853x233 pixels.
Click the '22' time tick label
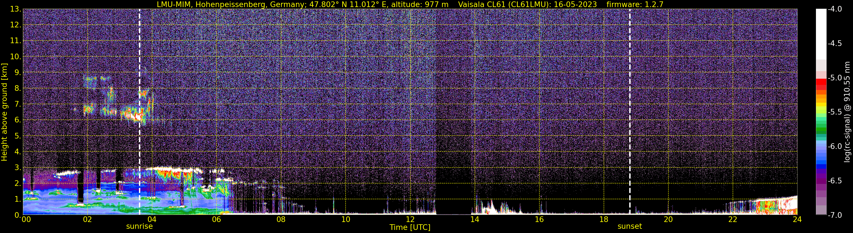(x=733, y=219)
